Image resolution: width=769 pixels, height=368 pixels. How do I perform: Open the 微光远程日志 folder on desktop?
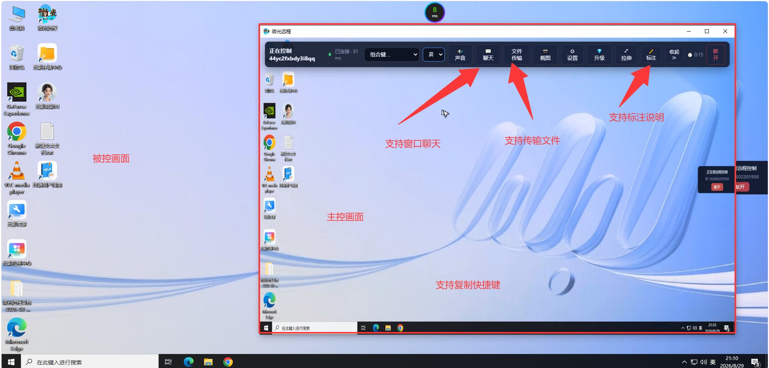(17, 295)
